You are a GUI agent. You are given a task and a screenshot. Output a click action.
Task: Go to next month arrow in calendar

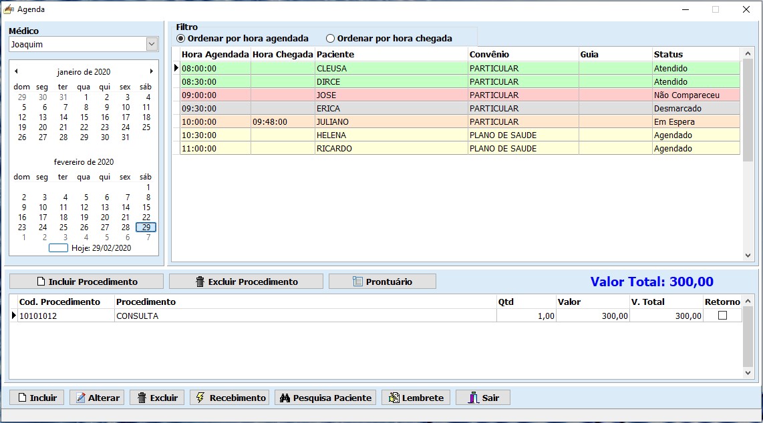(152, 71)
